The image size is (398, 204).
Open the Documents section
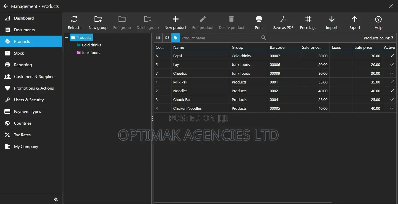coord(31,30)
